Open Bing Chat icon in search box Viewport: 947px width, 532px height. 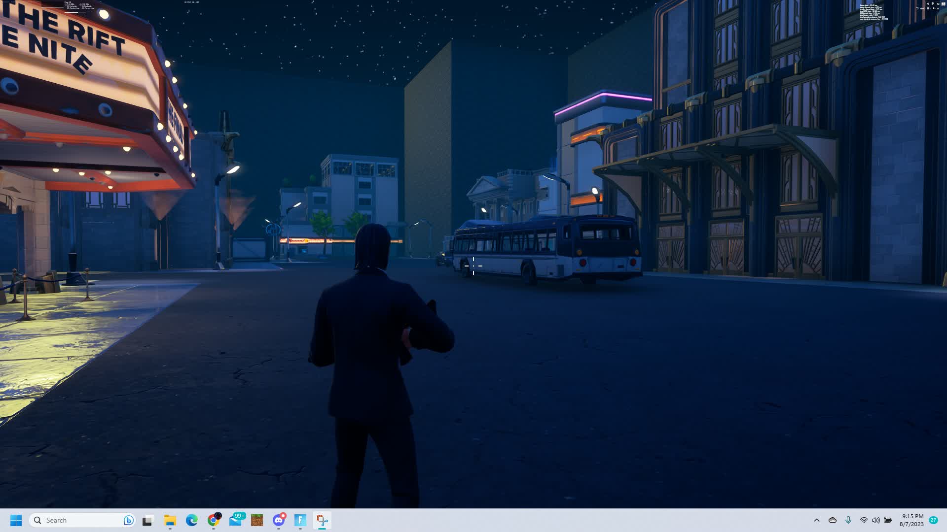(128, 520)
